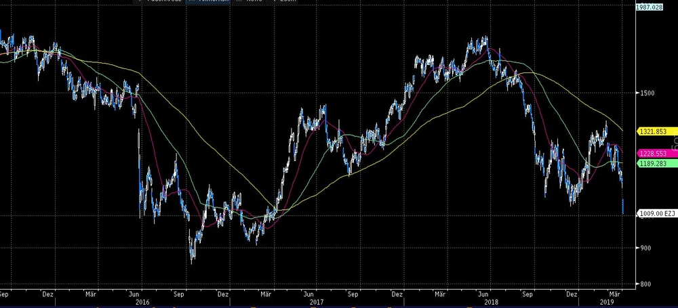The height and width of the screenshot is (308, 678).
Task: Click the Mär label left of Jun 2016
Action: pyautogui.click(x=91, y=294)
